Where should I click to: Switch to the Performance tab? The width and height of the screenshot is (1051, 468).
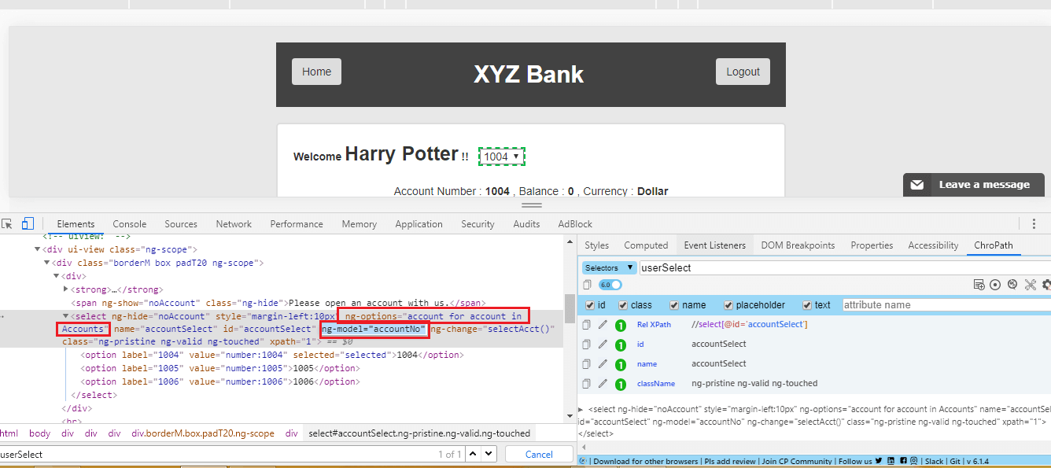click(297, 224)
